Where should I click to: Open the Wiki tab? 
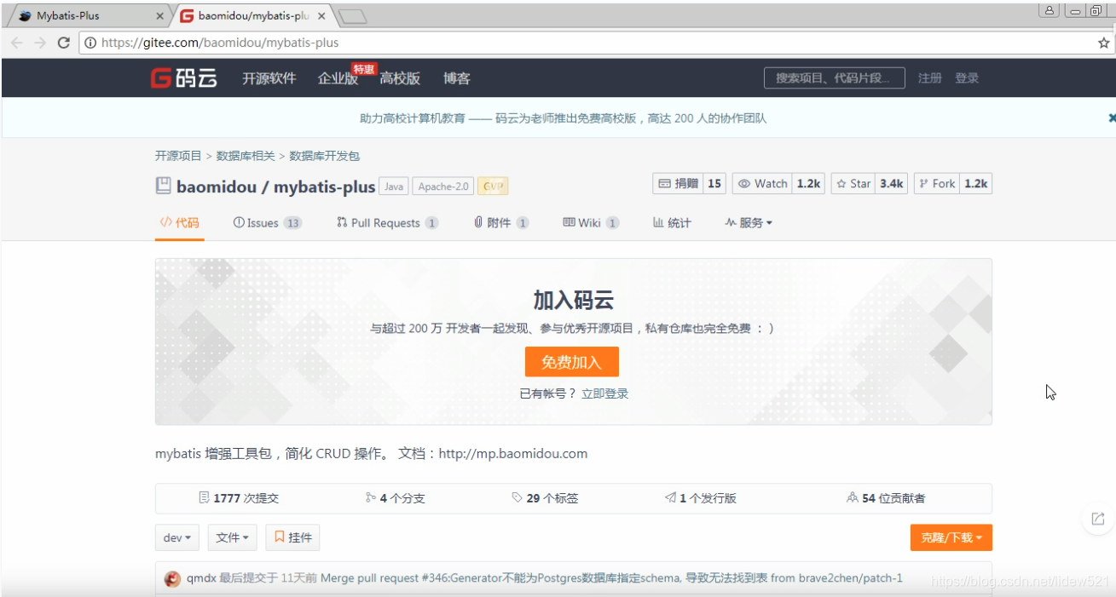(591, 222)
